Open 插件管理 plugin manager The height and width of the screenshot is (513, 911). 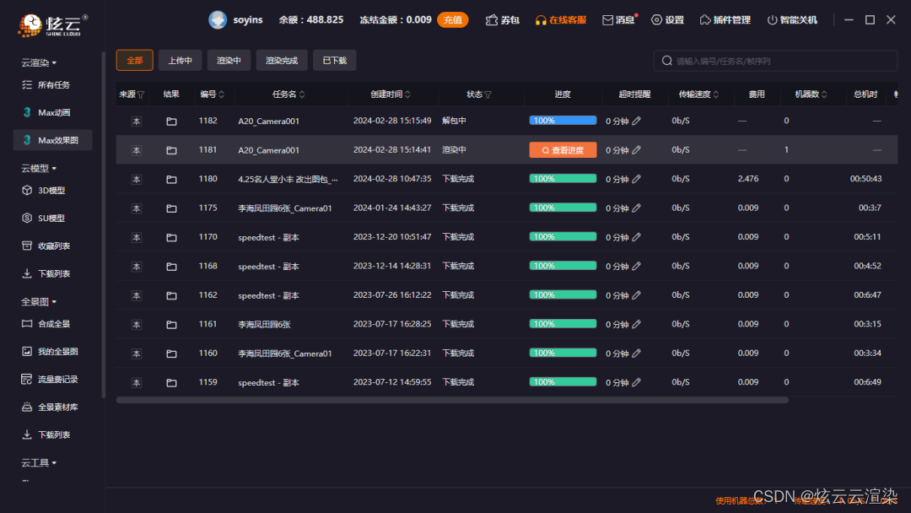(x=727, y=20)
